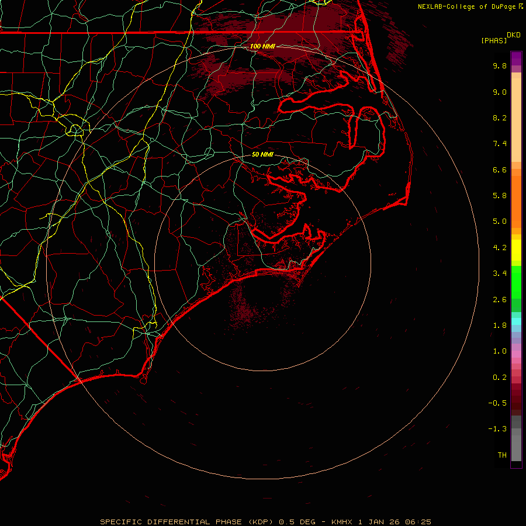Click the 9.8 legend value

point(500,65)
